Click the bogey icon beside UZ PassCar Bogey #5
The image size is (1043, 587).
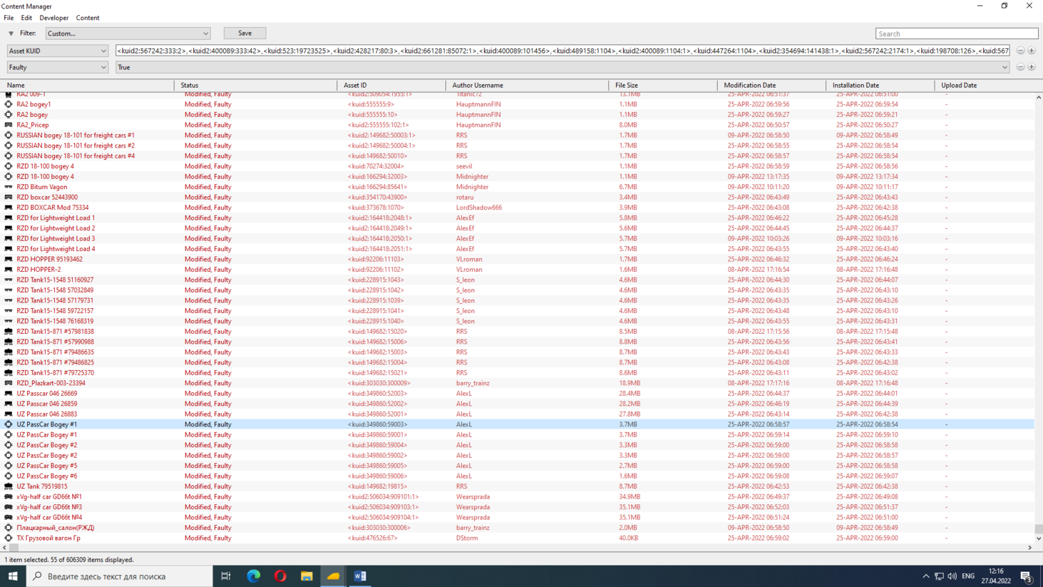tap(8, 466)
